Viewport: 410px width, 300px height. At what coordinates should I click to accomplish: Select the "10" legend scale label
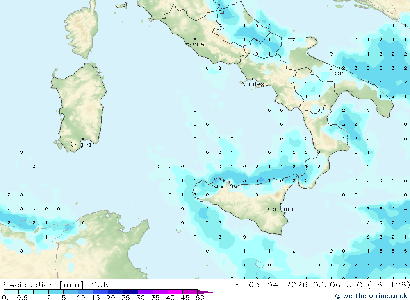[81, 298]
